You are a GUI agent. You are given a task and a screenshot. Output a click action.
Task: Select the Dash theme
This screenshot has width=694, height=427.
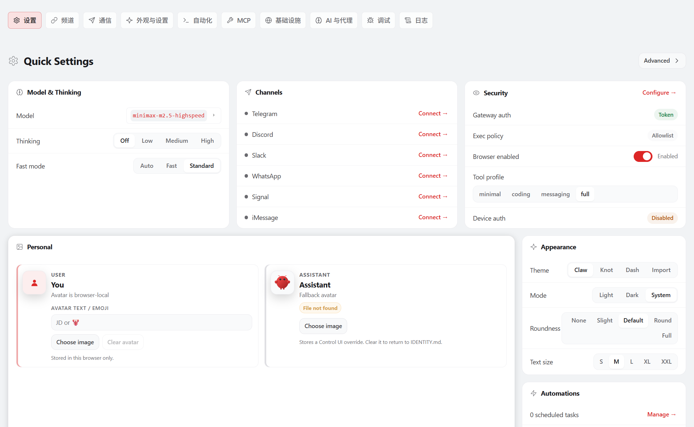click(x=632, y=270)
